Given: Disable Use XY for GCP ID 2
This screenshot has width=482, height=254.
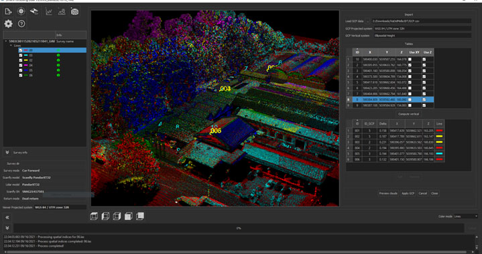Looking at the screenshot, I should pos(410,65).
